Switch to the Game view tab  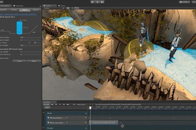coord(62,6)
